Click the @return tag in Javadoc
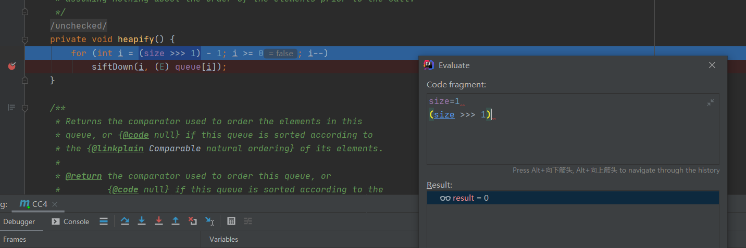Image resolution: width=746 pixels, height=248 pixels. [84, 176]
